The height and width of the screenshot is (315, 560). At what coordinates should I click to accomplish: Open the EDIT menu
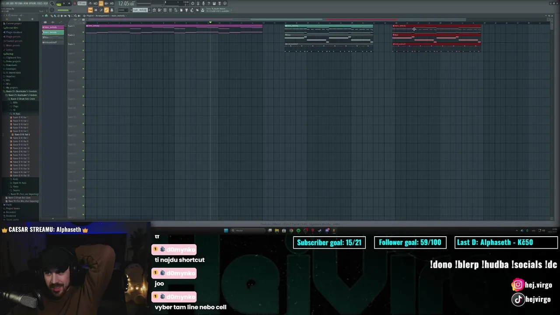pyautogui.click(x=7, y=3)
